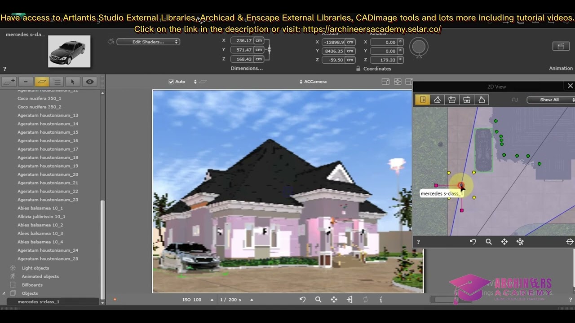Select the top plan view icon in 2D View

click(422, 100)
